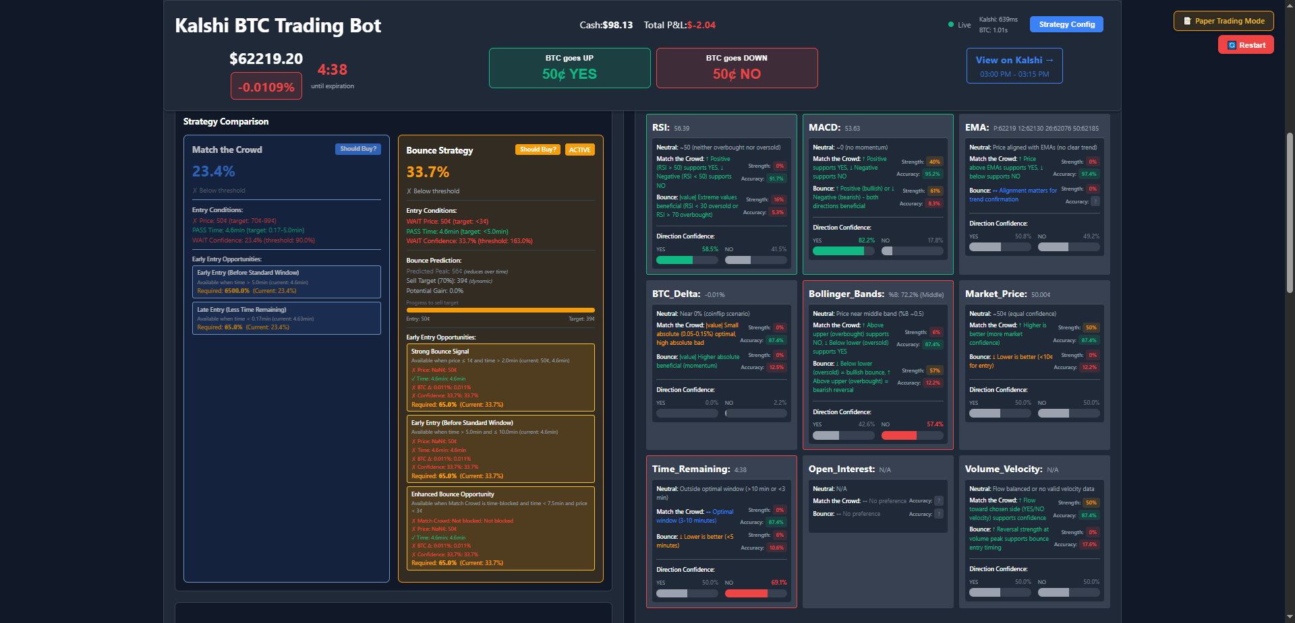Open the Strong Bounce Signal box
The image size is (1295, 623).
pos(500,377)
